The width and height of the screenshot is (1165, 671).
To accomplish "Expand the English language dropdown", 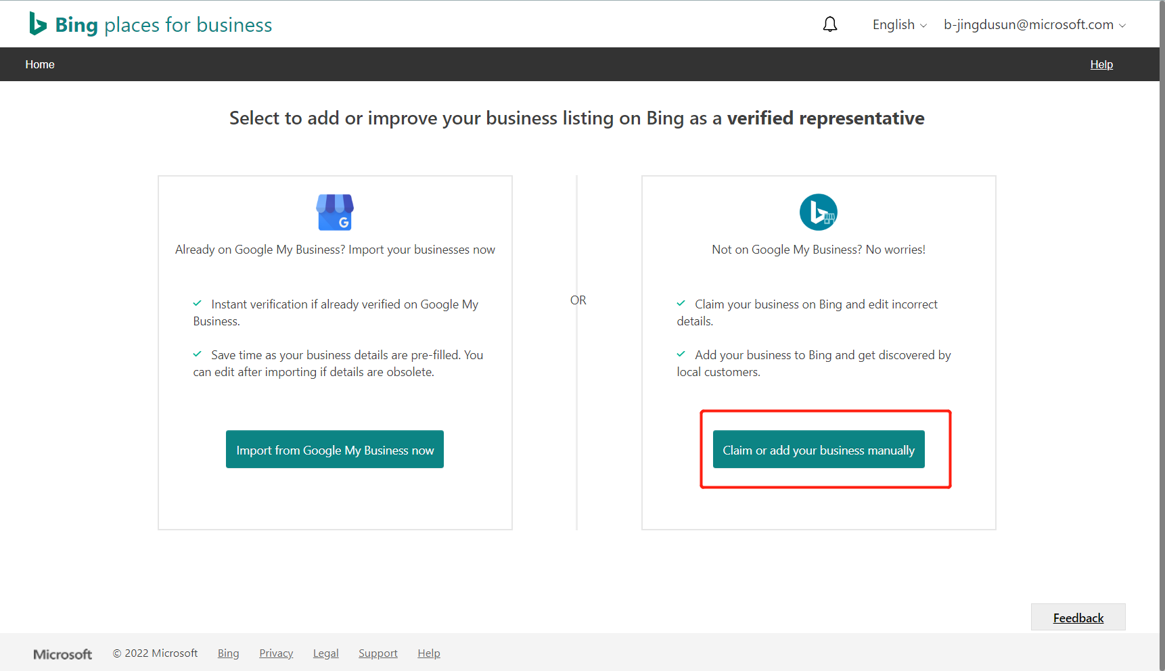I will [900, 24].
